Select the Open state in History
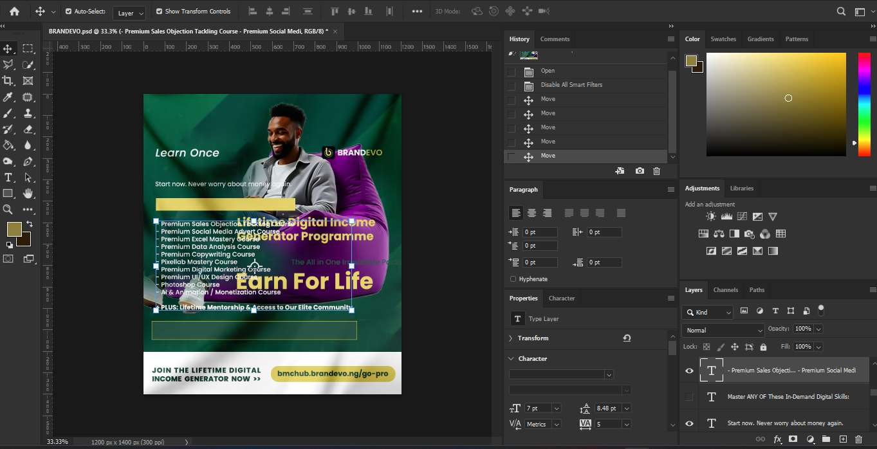Image resolution: width=877 pixels, height=449 pixels. click(586, 71)
